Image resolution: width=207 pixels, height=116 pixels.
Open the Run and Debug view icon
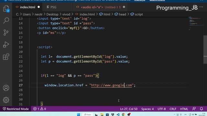click(x=6, y=44)
